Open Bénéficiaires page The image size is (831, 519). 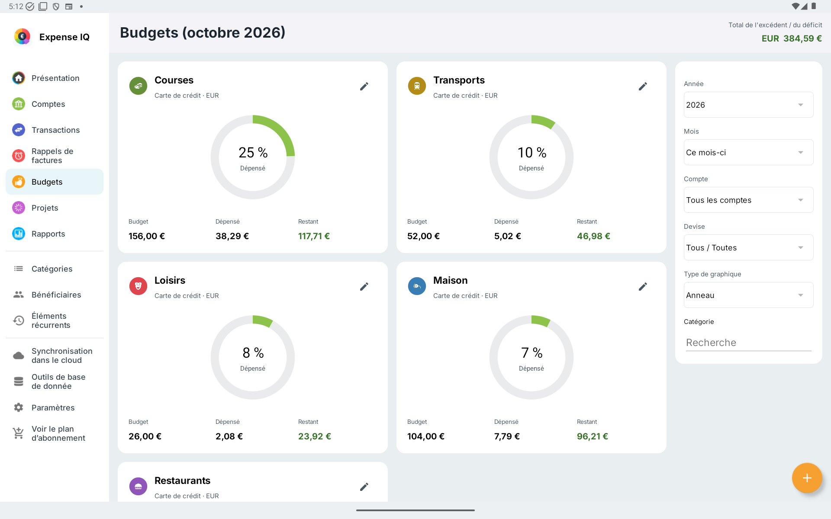55,295
